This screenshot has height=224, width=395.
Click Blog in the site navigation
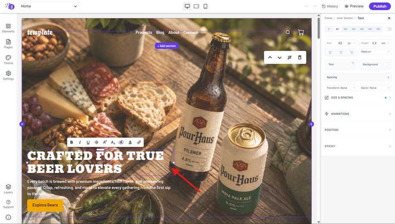click(160, 33)
